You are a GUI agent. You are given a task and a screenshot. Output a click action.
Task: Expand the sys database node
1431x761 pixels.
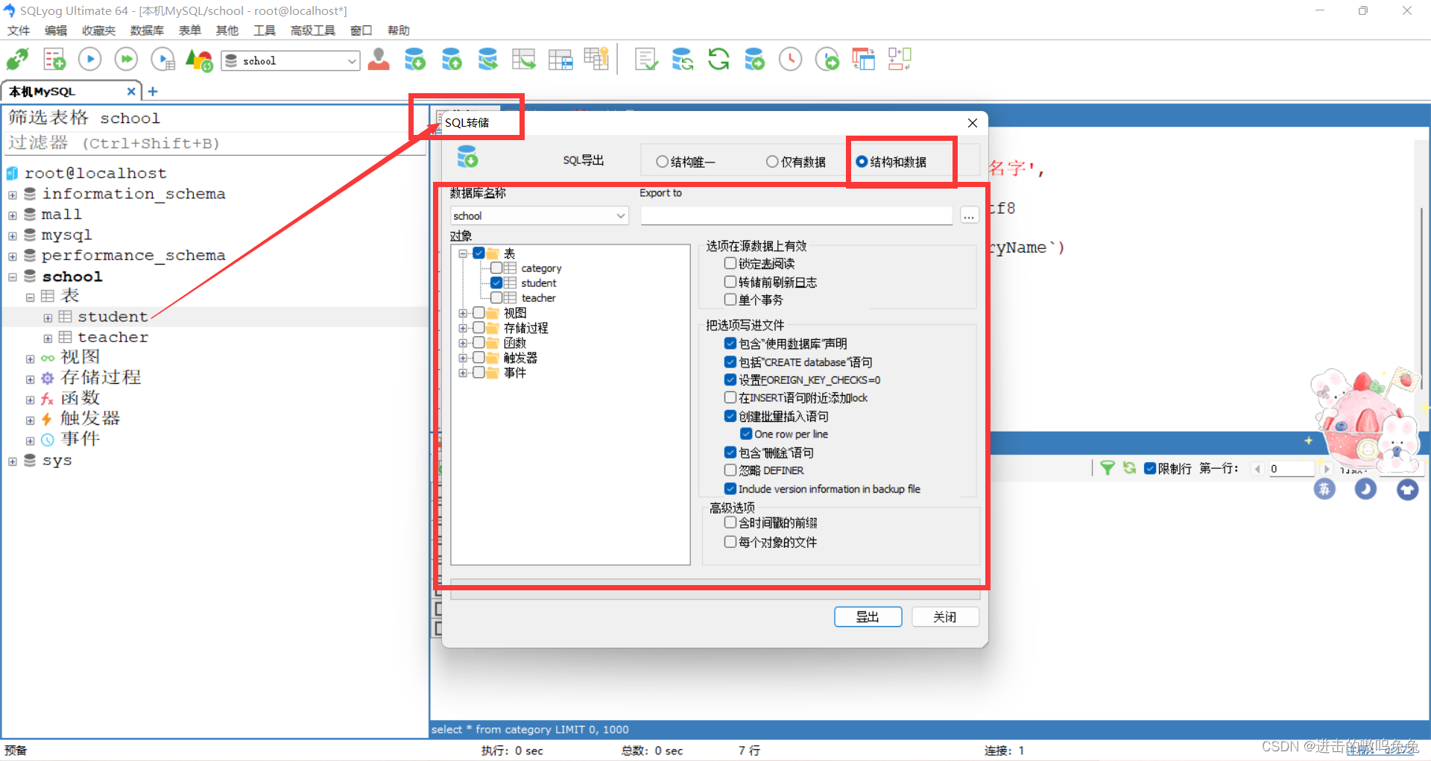tap(13, 462)
